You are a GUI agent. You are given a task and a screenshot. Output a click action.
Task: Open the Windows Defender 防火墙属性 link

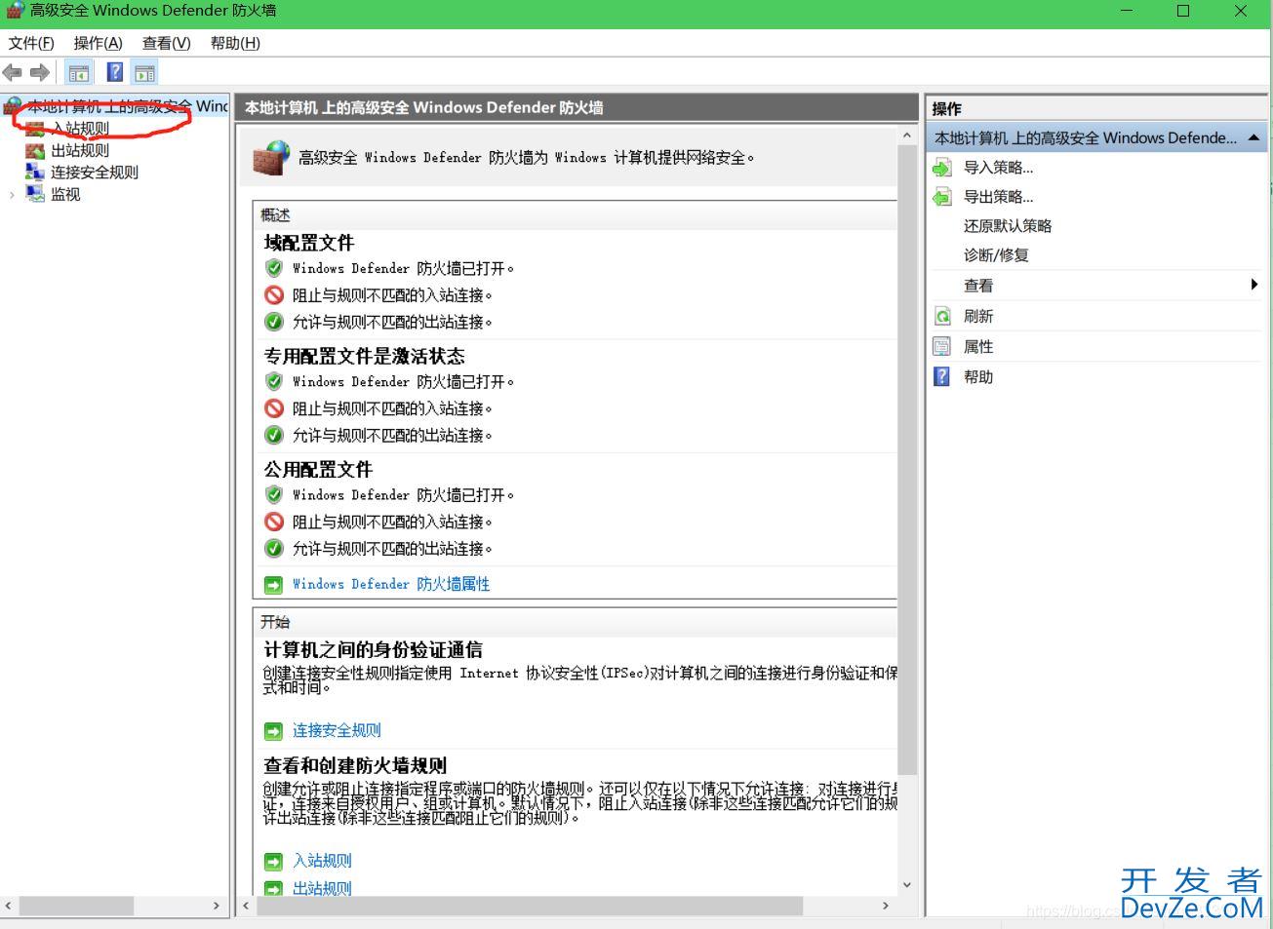click(x=391, y=584)
